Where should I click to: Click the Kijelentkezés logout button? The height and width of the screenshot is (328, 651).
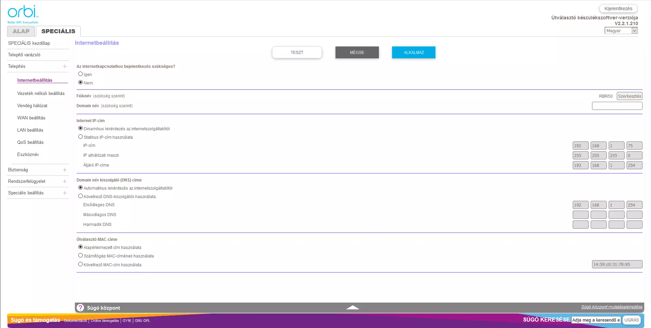618,8
